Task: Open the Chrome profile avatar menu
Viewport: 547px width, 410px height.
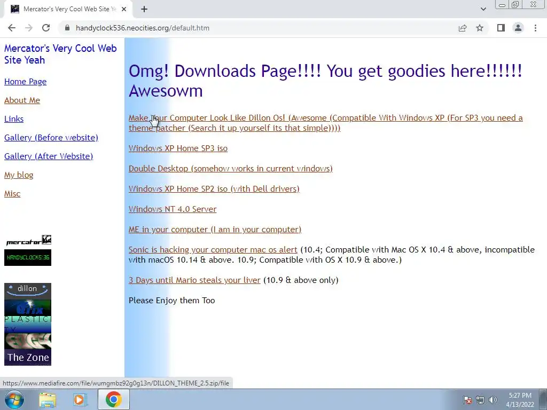Action: [518, 28]
